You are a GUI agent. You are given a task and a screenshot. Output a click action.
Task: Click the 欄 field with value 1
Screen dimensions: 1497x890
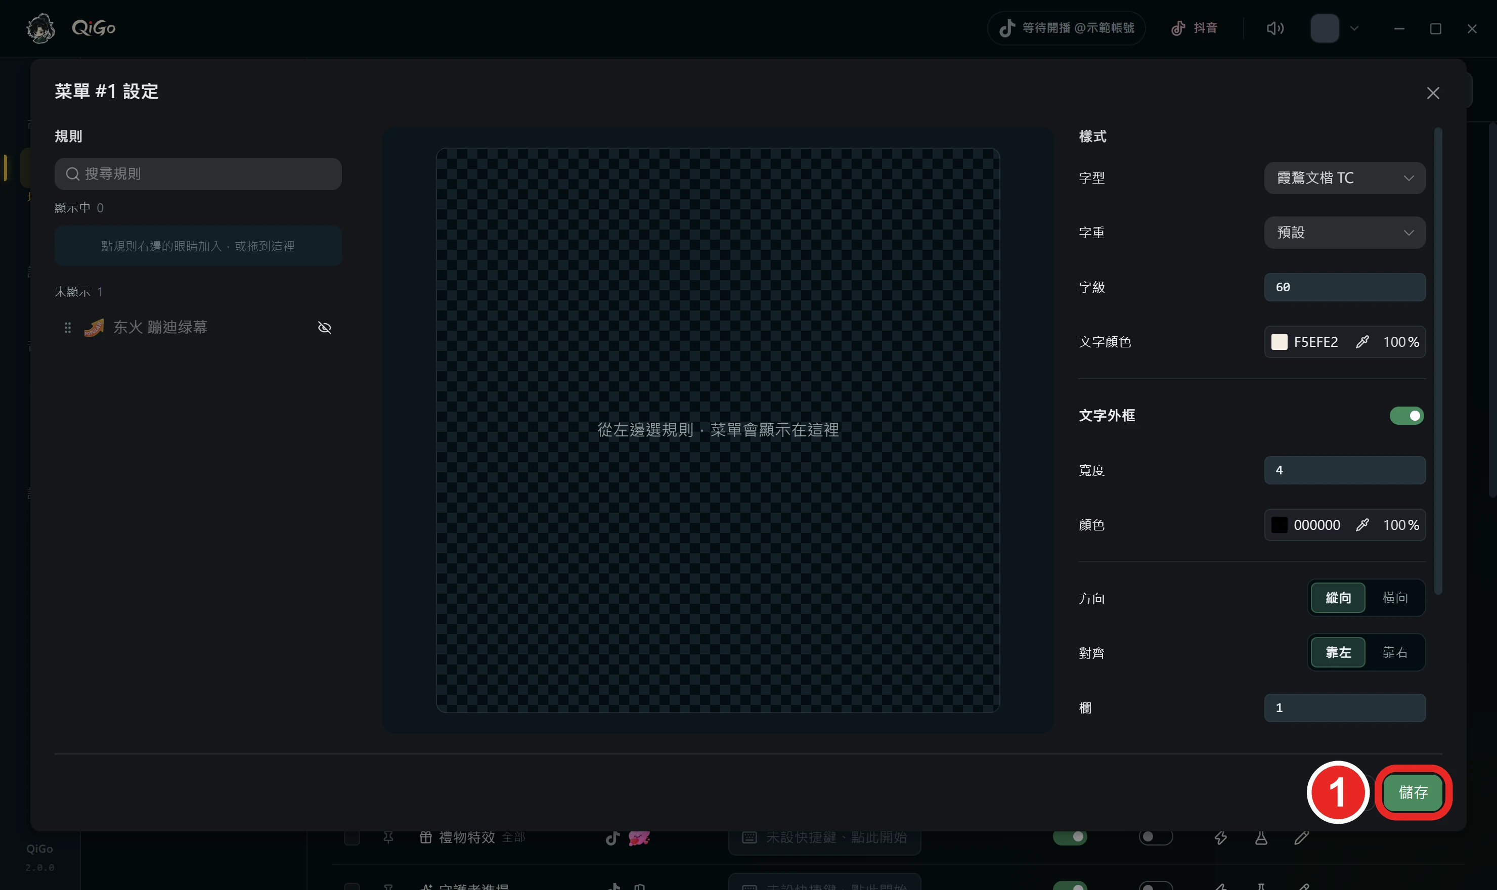click(x=1345, y=707)
